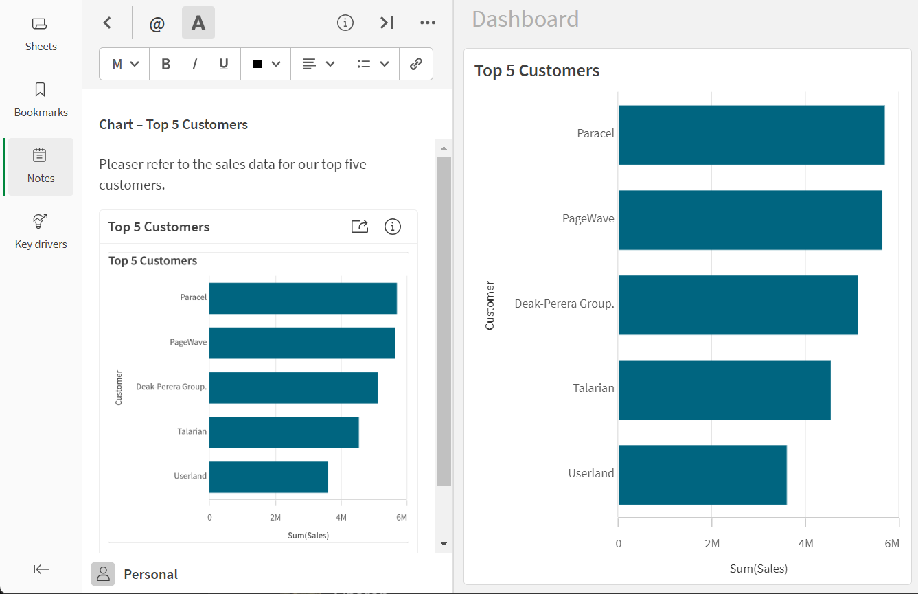This screenshot has width=918, height=594.
Task: Click the note scrollbar down arrow
Action: [x=444, y=543]
